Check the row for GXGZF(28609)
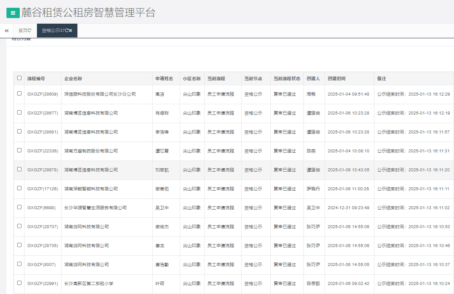Image resolution: width=454 pixels, height=294 pixels. point(19,93)
